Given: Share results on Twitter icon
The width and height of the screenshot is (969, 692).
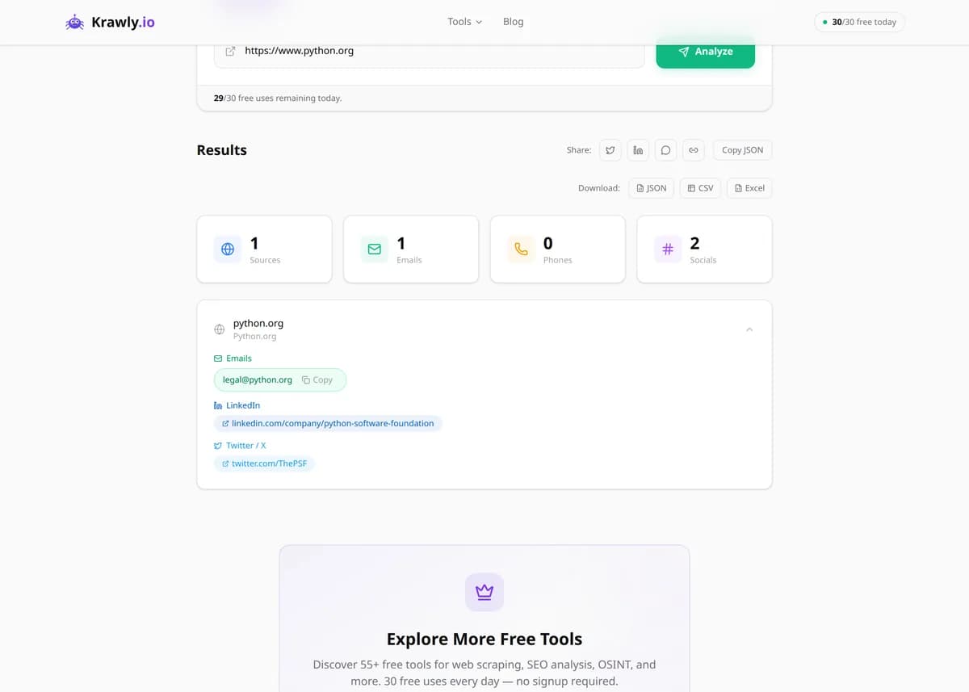Looking at the screenshot, I should pyautogui.click(x=610, y=150).
